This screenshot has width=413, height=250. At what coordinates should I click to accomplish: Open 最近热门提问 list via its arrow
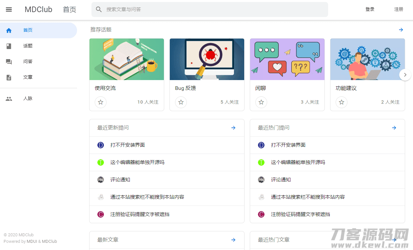(x=394, y=128)
